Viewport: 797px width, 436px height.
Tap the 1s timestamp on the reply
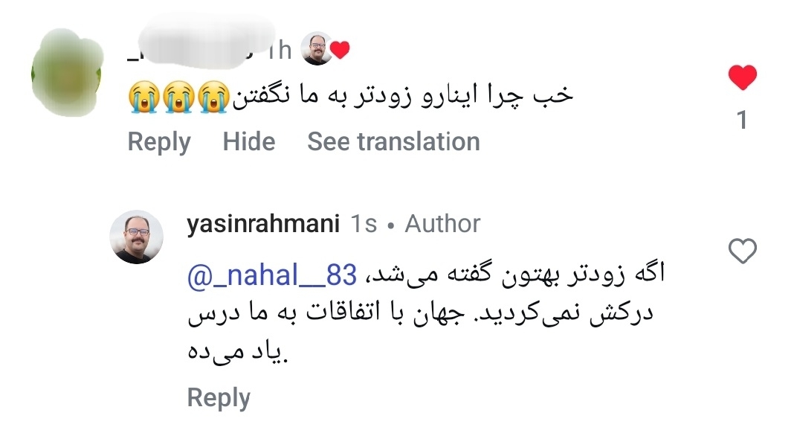(363, 223)
